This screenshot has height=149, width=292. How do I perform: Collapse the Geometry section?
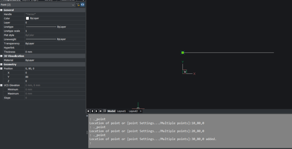(x=1, y=64)
